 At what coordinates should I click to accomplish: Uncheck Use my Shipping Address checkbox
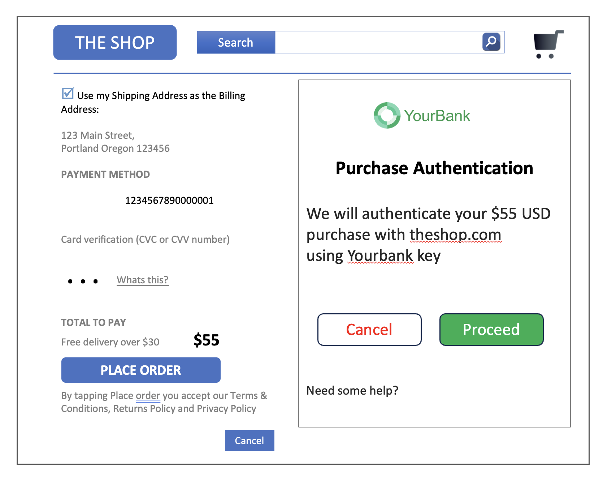[68, 93]
